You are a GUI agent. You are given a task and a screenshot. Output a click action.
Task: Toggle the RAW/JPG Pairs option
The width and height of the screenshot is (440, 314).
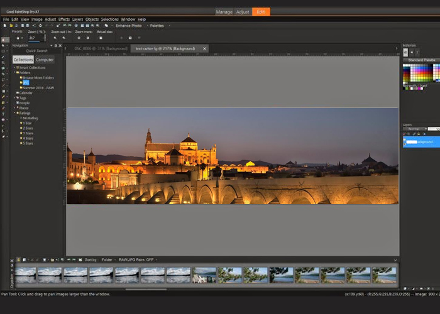coord(137,259)
